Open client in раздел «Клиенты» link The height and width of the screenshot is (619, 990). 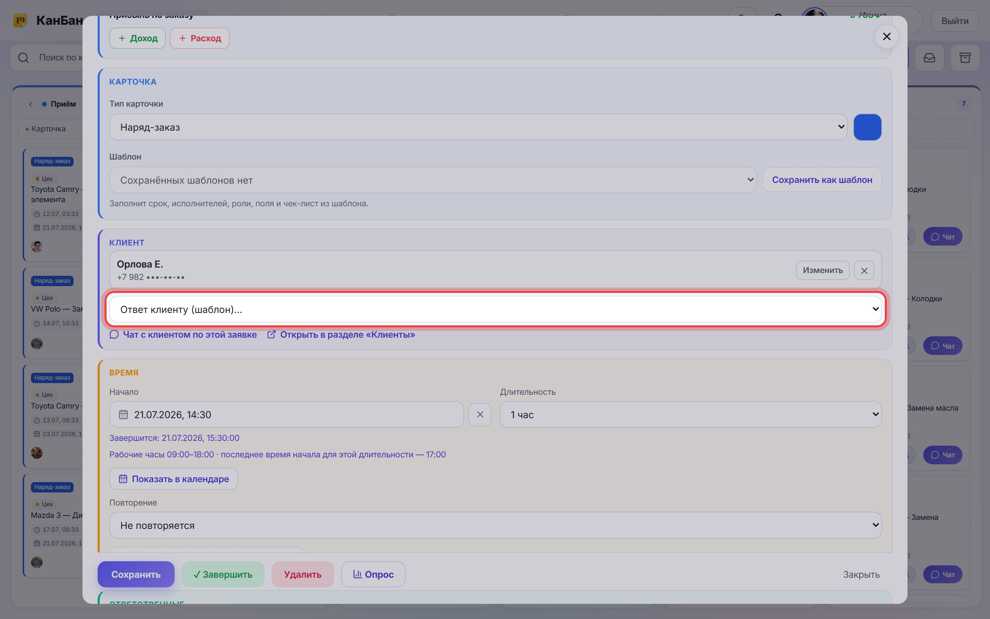pyautogui.click(x=341, y=335)
